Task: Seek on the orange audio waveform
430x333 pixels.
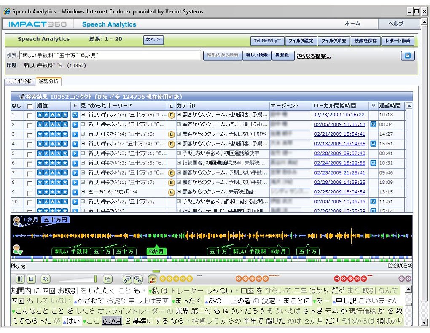Action: (x=212, y=236)
